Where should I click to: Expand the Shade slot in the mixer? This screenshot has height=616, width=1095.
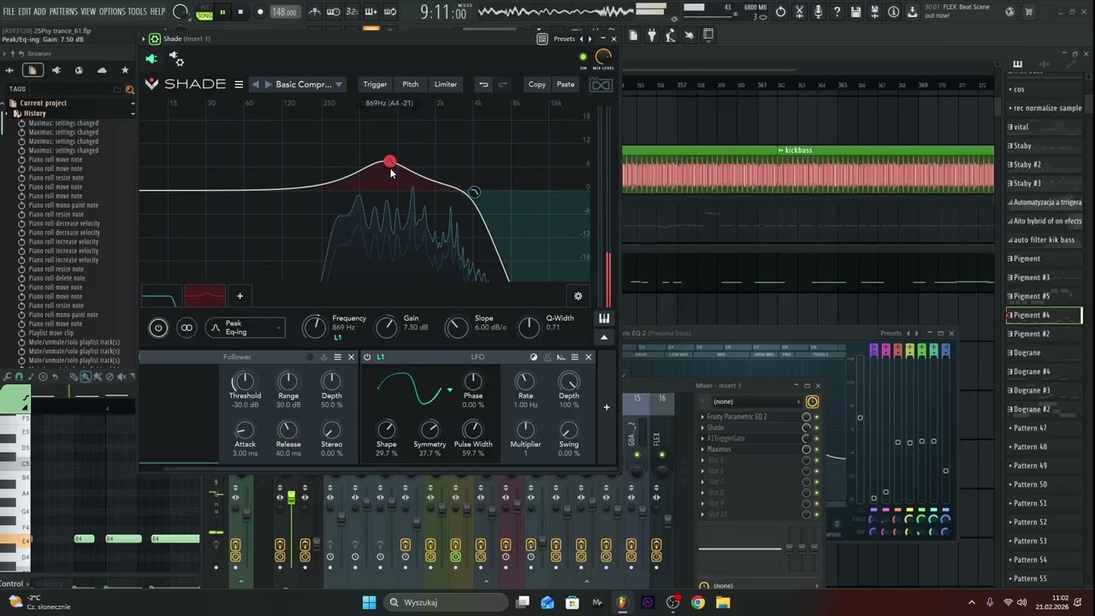(x=703, y=428)
